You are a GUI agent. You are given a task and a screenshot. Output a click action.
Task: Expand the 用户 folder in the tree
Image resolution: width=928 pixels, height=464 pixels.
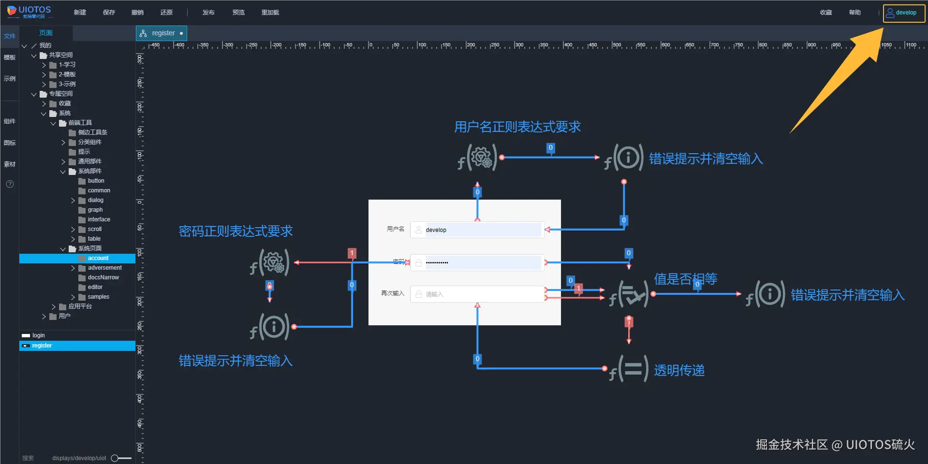44,316
